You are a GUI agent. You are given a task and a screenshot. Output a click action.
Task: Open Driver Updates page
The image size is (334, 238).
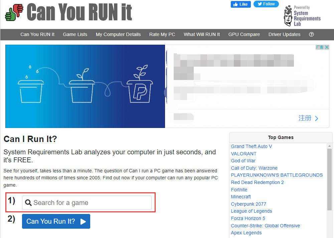point(284,34)
